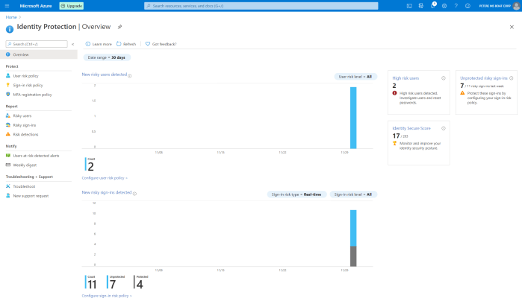The image size is (522, 307).
Task: Collapse the left navigation sidebar
Action: coord(72,44)
